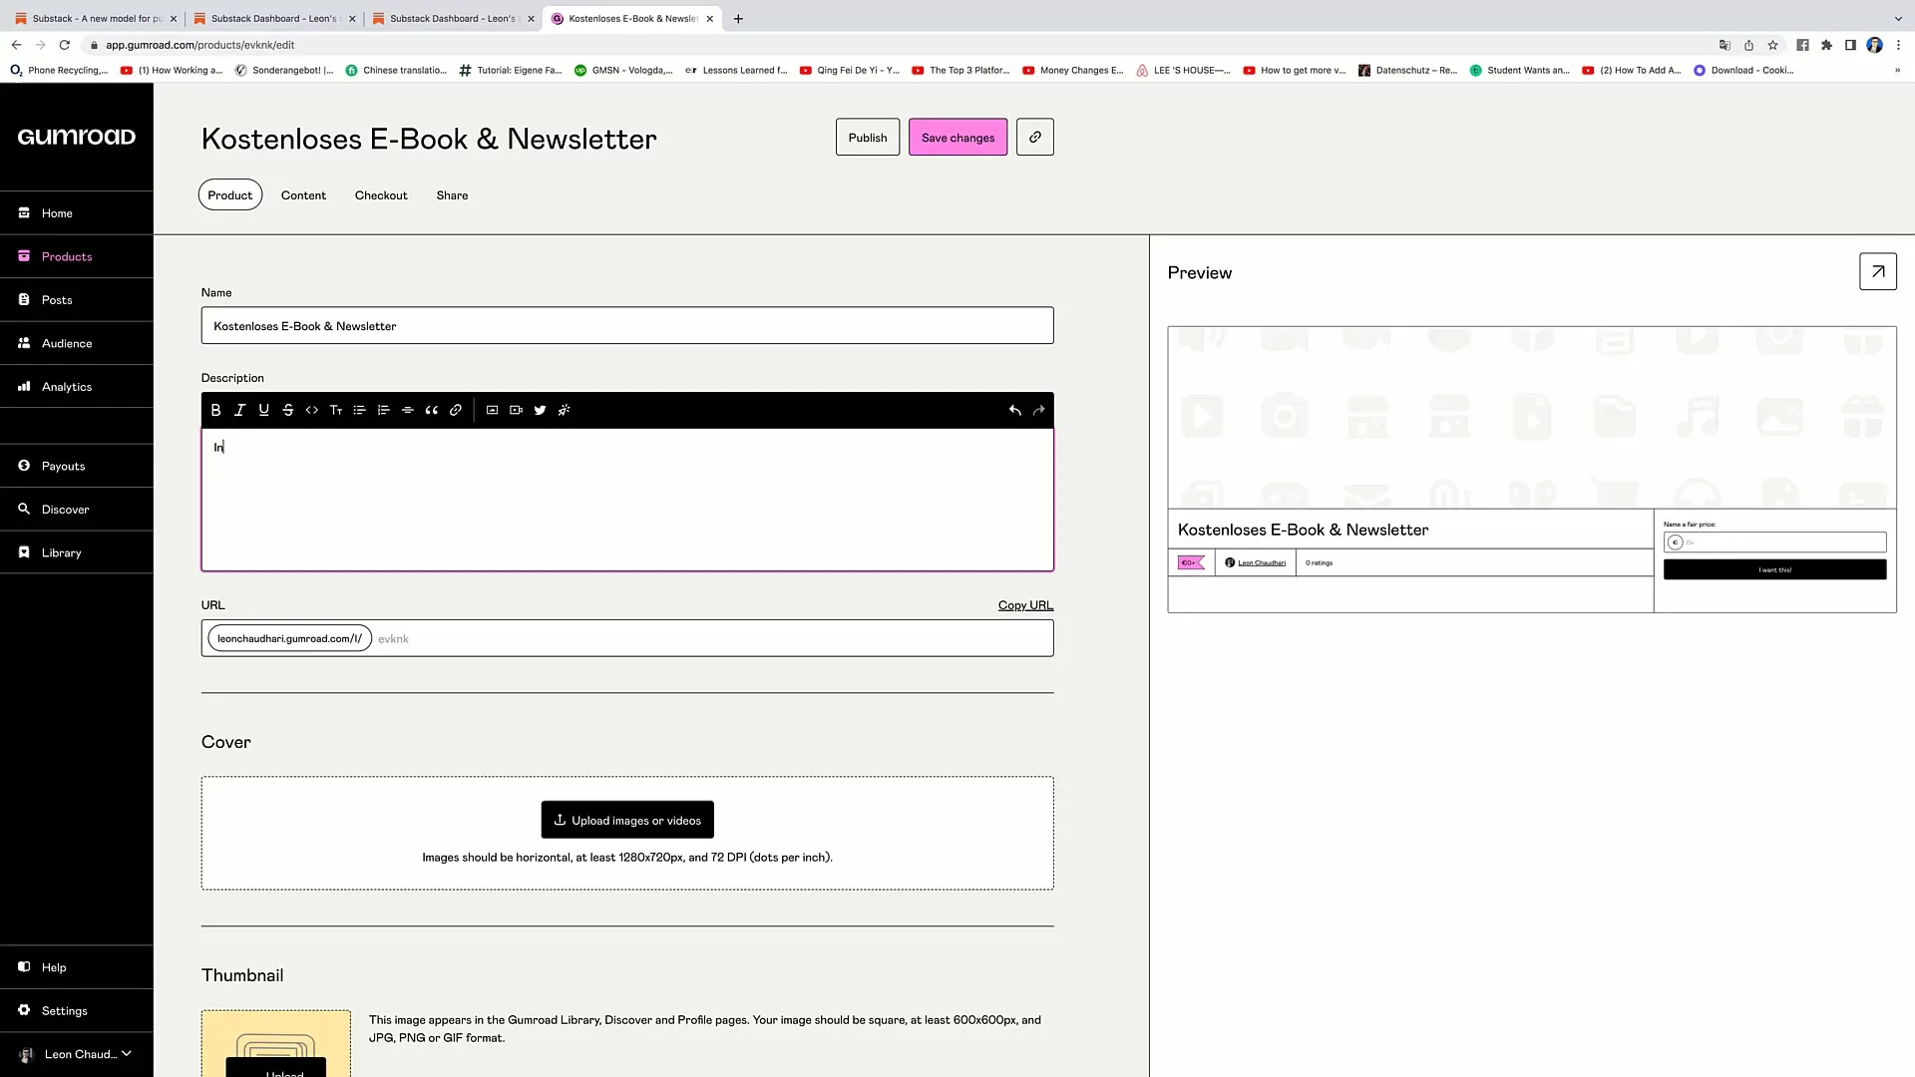Viewport: 1915px width, 1077px height.
Task: Insert a button via sparkle icon
Action: 564,410
